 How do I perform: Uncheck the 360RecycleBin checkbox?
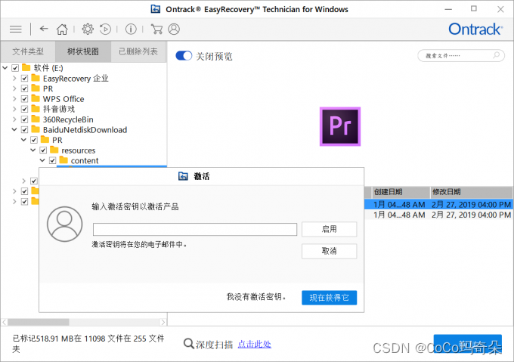[25, 119]
